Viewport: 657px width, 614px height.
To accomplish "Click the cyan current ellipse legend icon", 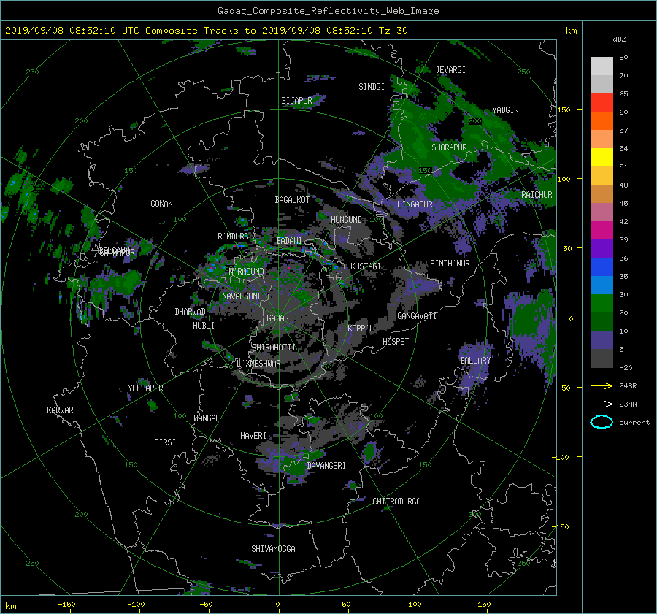I will coord(602,422).
